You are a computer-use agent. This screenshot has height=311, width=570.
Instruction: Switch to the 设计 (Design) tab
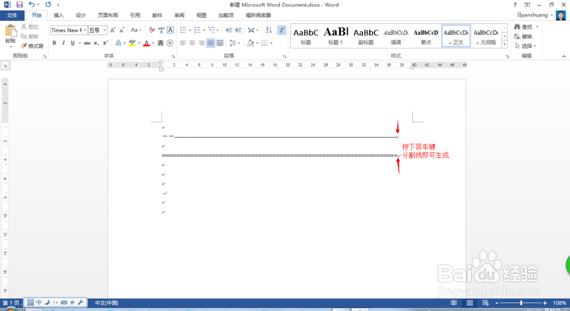[81, 15]
